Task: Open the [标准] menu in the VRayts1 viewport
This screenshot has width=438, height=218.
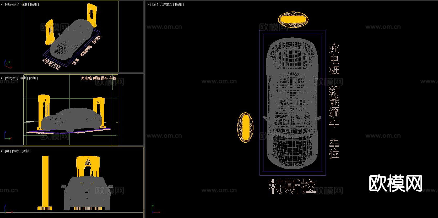Action: (24, 78)
